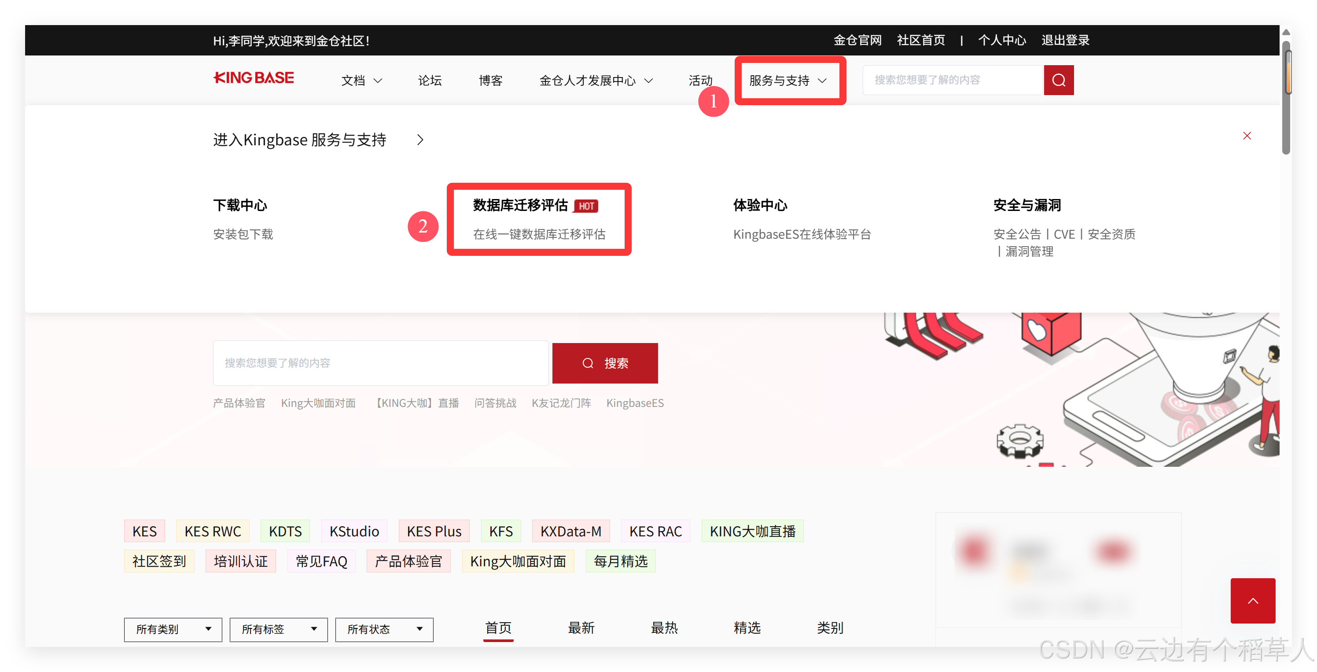This screenshot has height=672, width=1317.
Task: Switch to the 最热 tab
Action: [664, 628]
